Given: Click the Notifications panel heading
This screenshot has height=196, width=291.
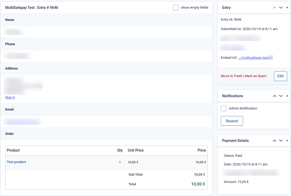Looking at the screenshot, I should tap(233, 96).
